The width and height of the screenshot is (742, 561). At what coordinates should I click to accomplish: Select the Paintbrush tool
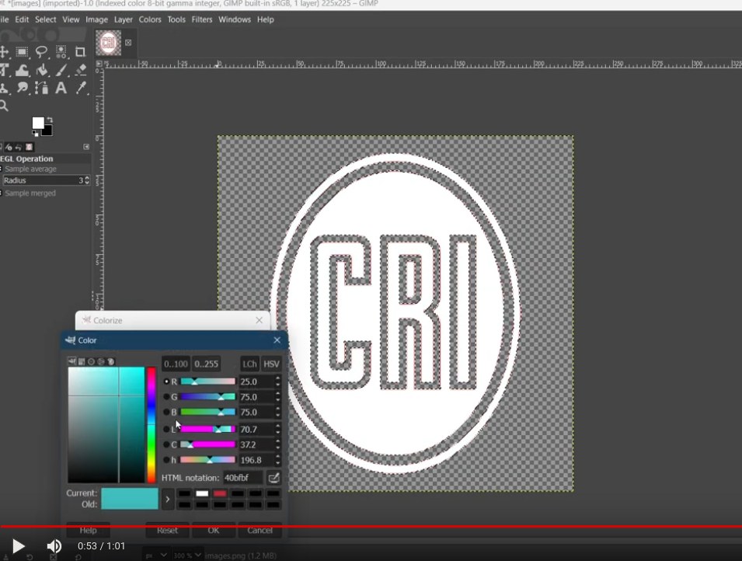coord(61,71)
